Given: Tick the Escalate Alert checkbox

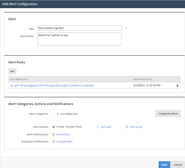Looking at the screenshot, I should [54, 141].
